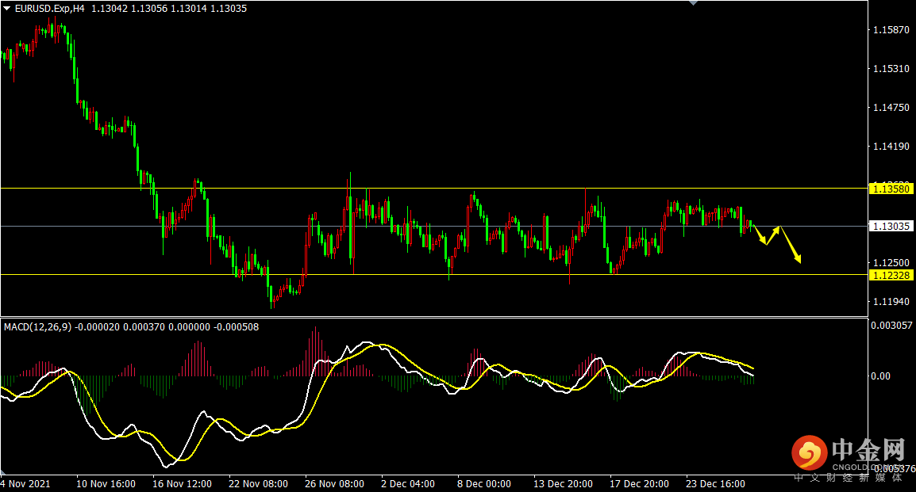Click the 26 Nov 08:00 time axis label
Screen dimensions: 916x492
point(334,484)
